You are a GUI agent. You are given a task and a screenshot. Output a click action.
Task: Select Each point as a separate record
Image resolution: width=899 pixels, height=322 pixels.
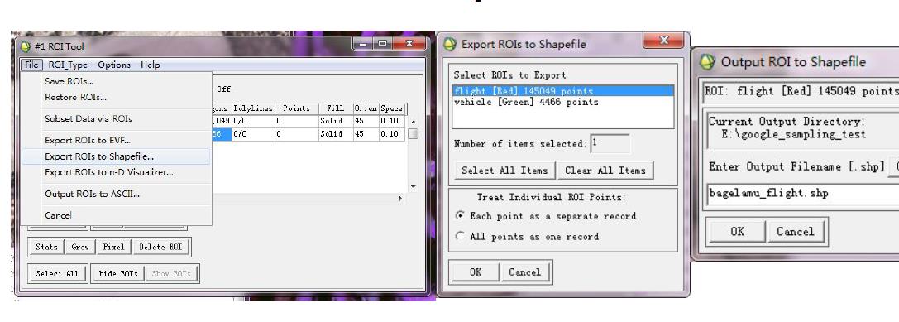547,216
